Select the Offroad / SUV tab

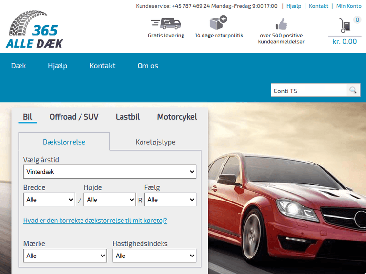[74, 117]
